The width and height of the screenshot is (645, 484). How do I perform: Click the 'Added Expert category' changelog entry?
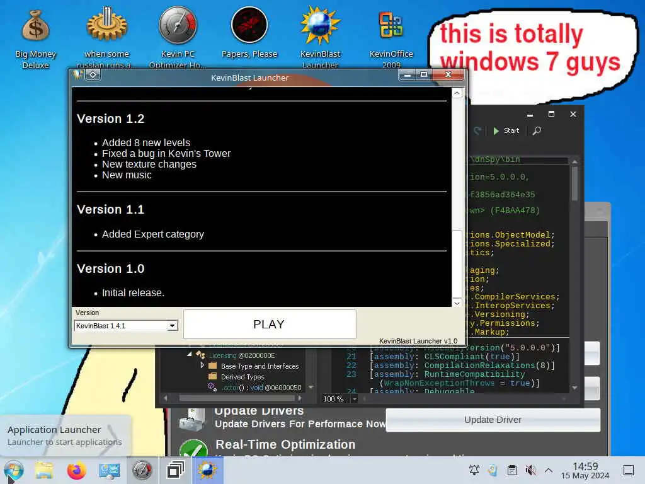click(153, 234)
